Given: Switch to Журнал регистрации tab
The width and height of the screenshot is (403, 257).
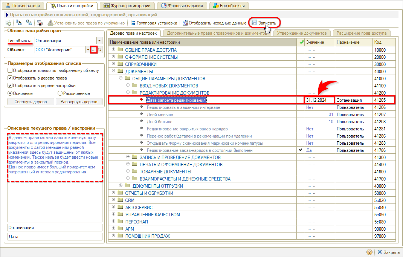Looking at the screenshot, I should pyautogui.click(x=127, y=6).
